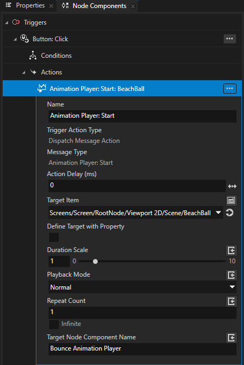Image resolution: width=244 pixels, height=365 pixels.
Task: Click the Conditions tree icon
Action: [x=33, y=56]
